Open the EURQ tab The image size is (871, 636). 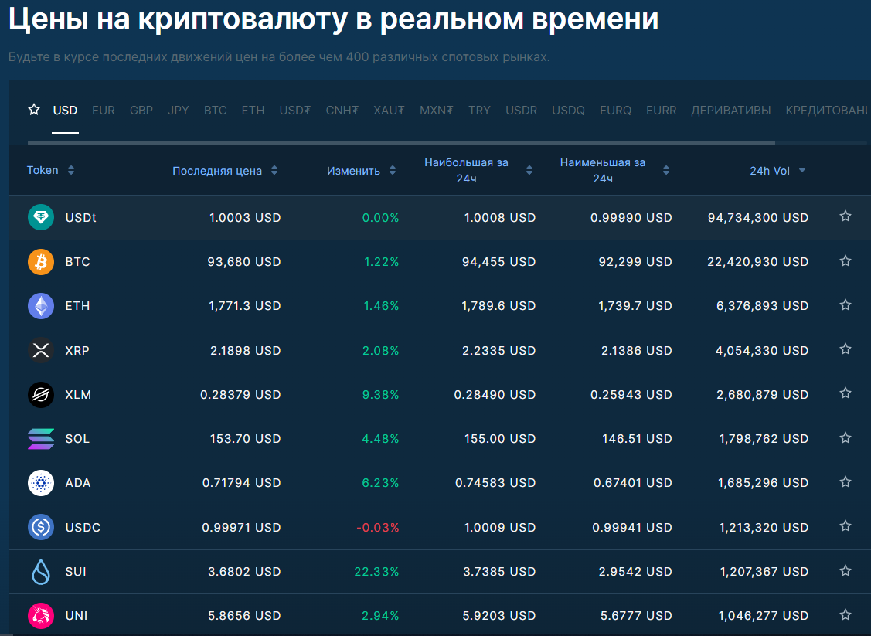click(x=615, y=110)
